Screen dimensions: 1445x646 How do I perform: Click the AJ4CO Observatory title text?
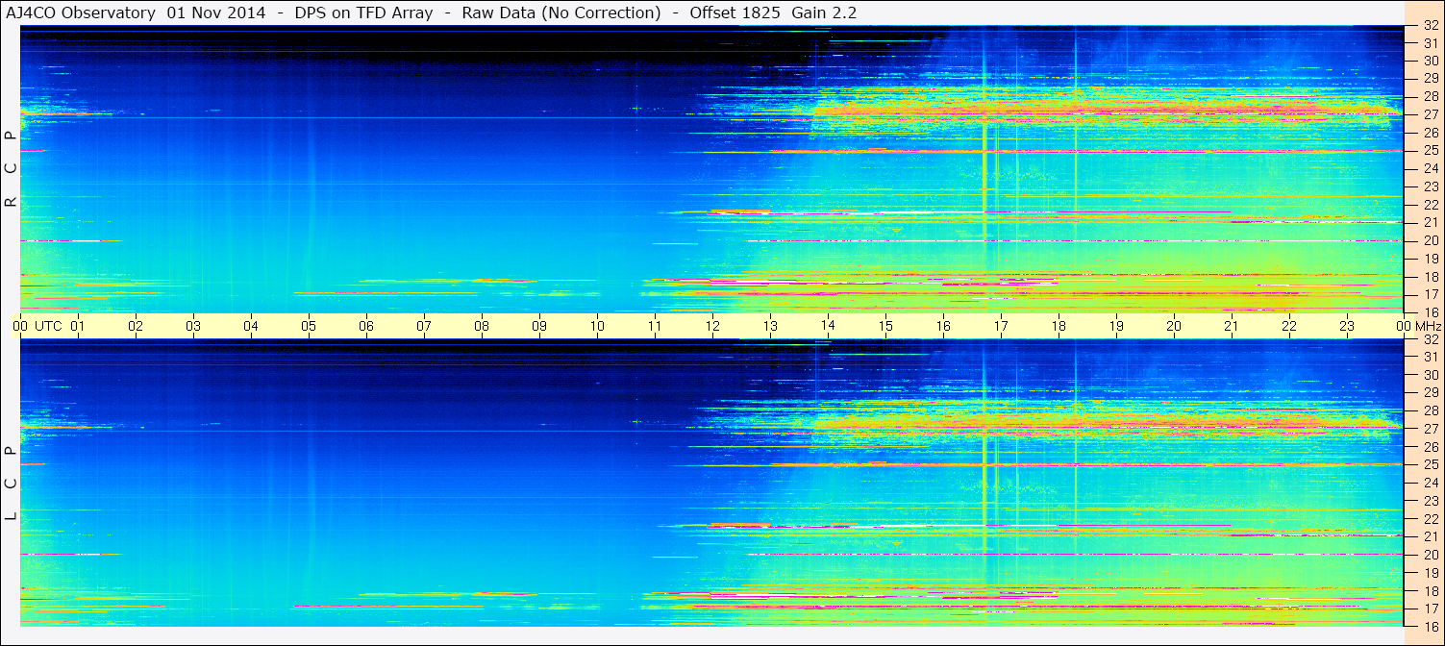83,12
